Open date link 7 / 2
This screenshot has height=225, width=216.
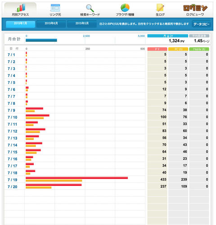(11, 62)
